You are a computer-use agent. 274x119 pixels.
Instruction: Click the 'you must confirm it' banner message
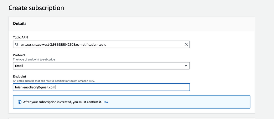(63, 102)
